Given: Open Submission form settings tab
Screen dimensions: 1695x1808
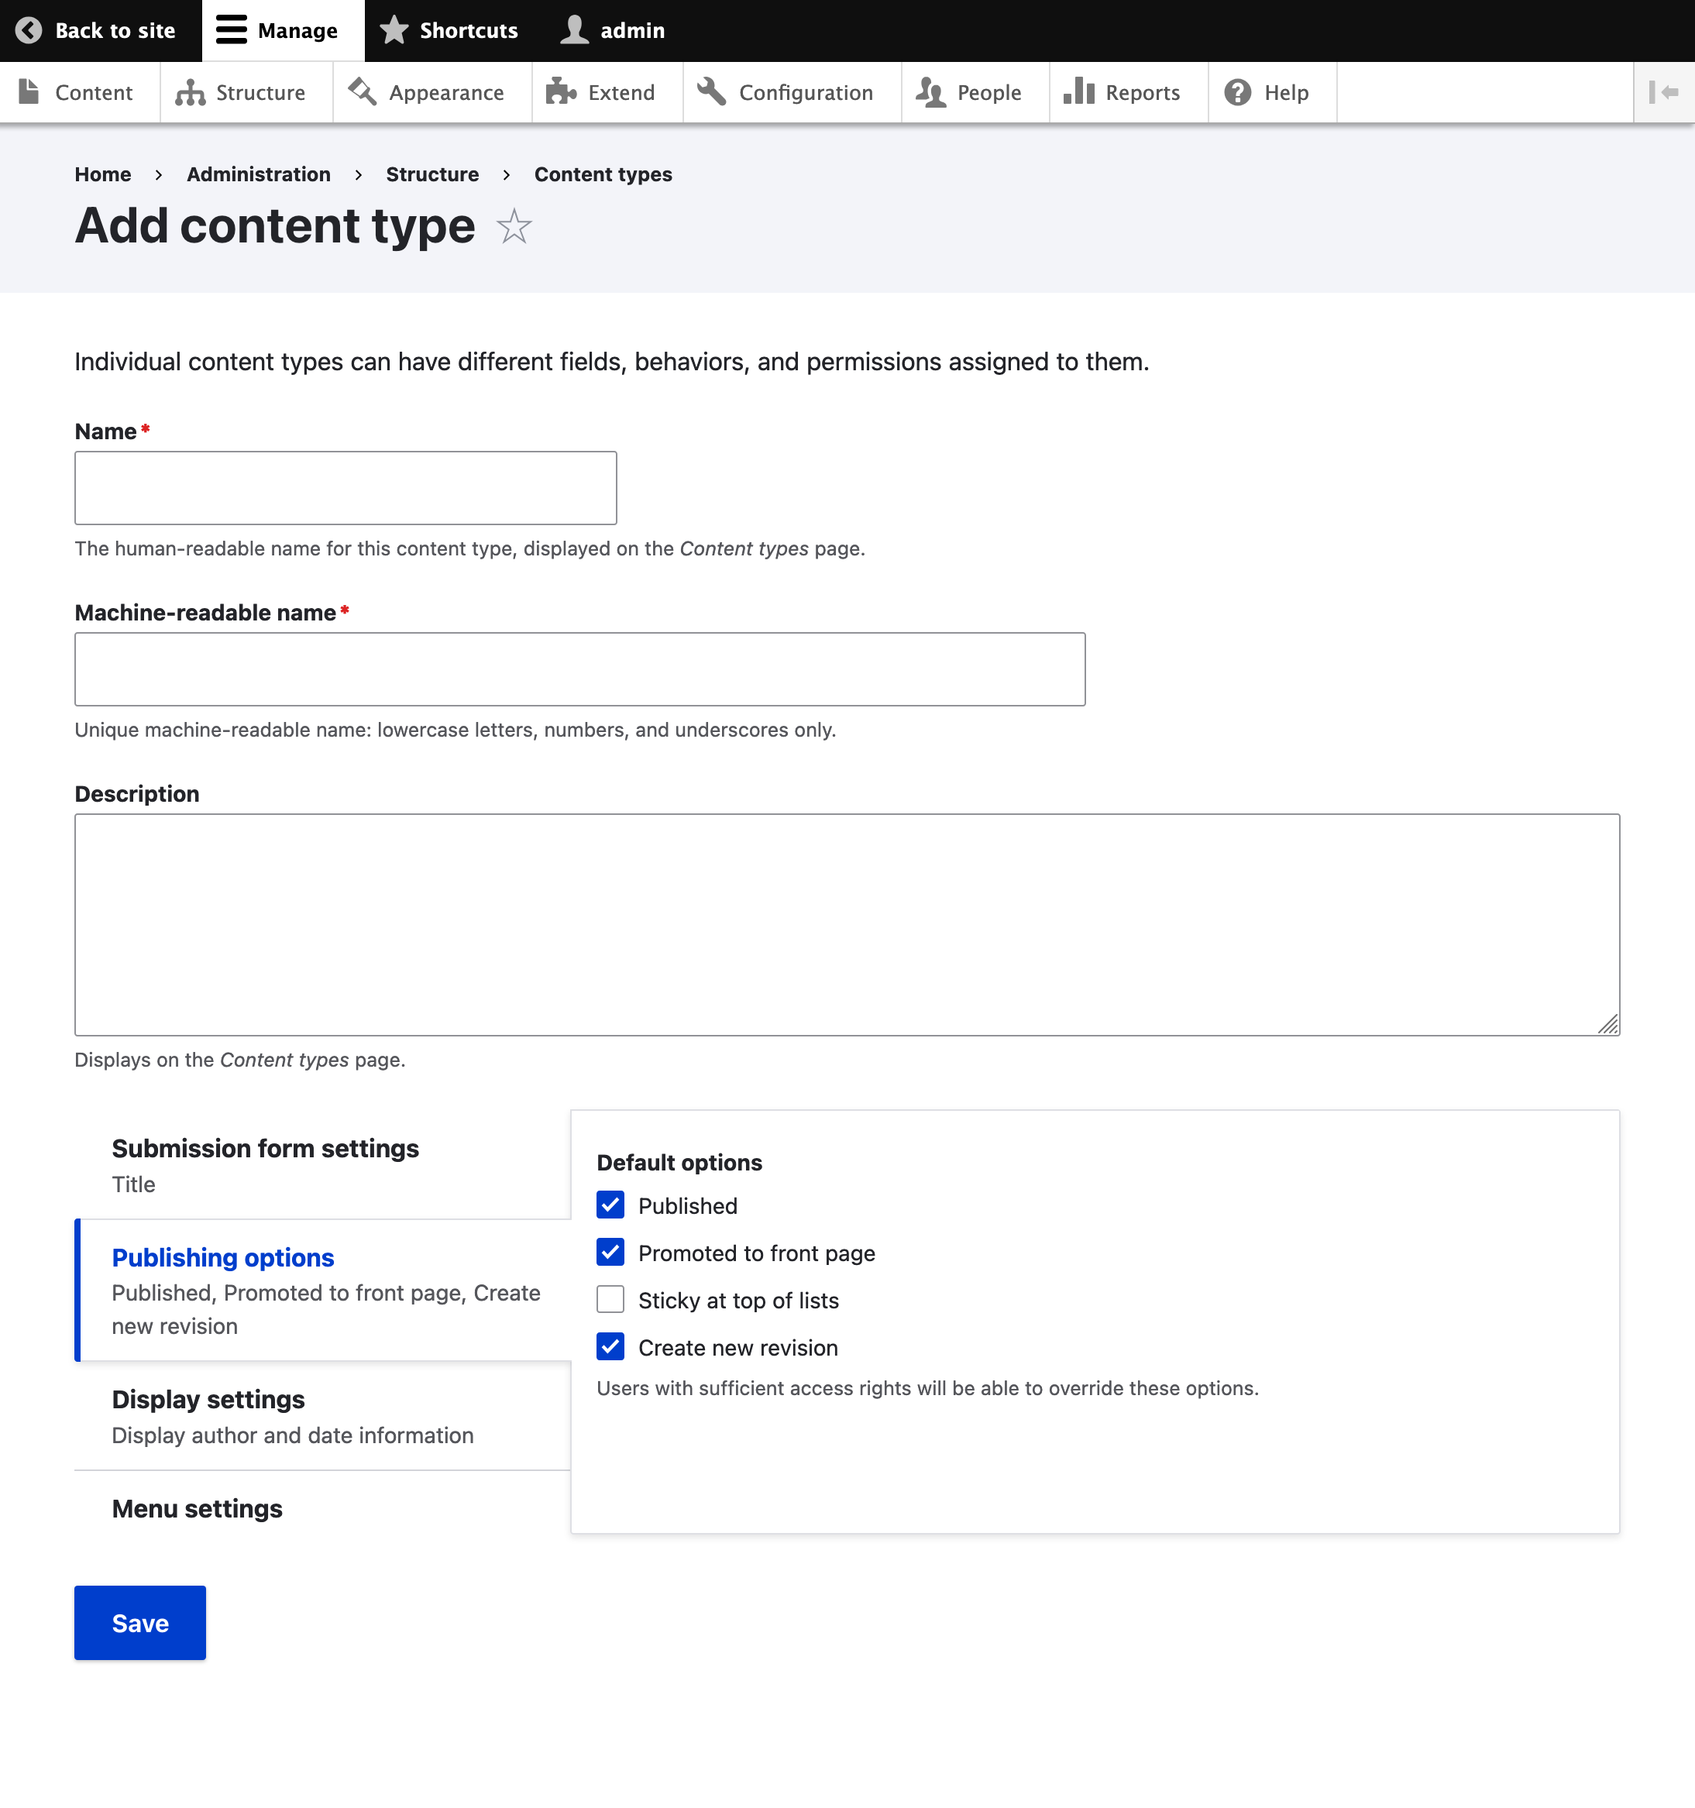Looking at the screenshot, I should (x=323, y=1165).
